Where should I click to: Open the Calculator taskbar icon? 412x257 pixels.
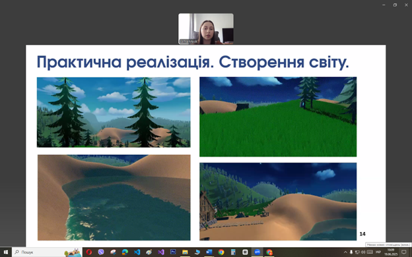[x=233, y=252]
